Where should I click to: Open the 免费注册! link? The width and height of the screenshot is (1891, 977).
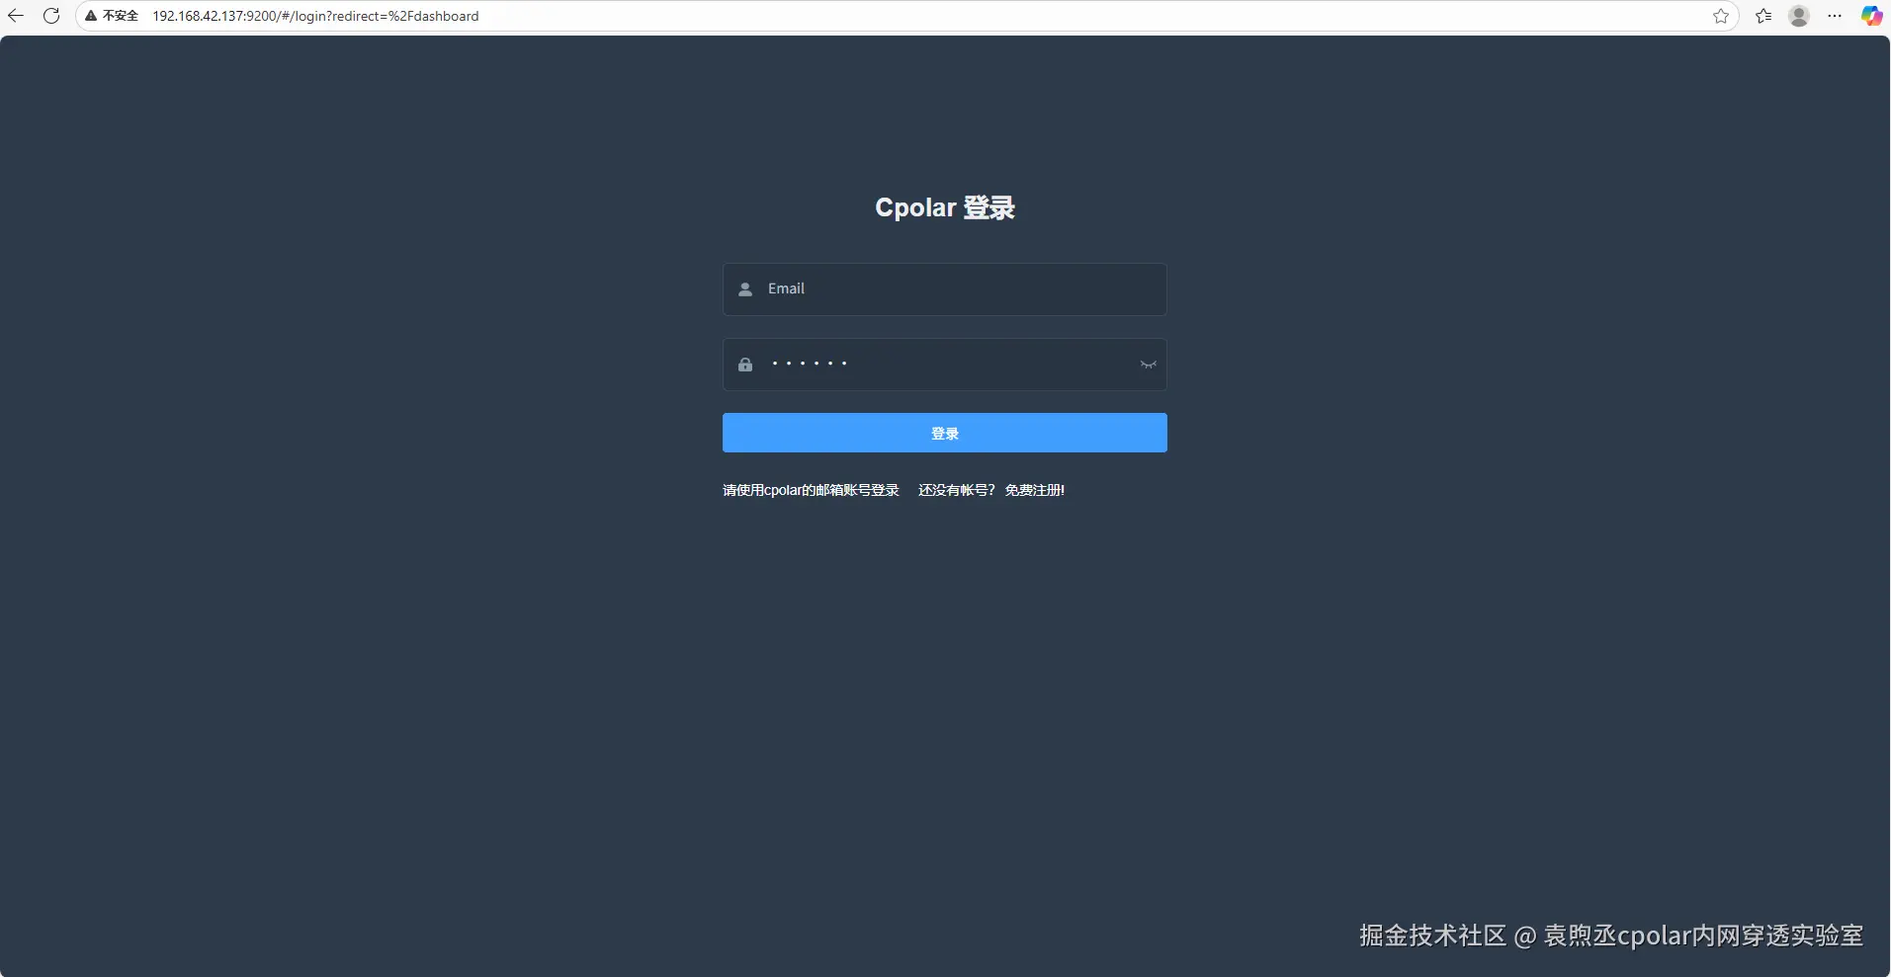coord(1035,490)
